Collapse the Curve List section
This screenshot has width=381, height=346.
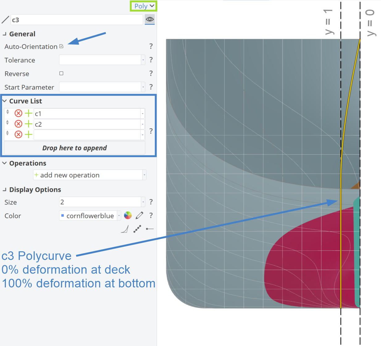(x=4, y=101)
